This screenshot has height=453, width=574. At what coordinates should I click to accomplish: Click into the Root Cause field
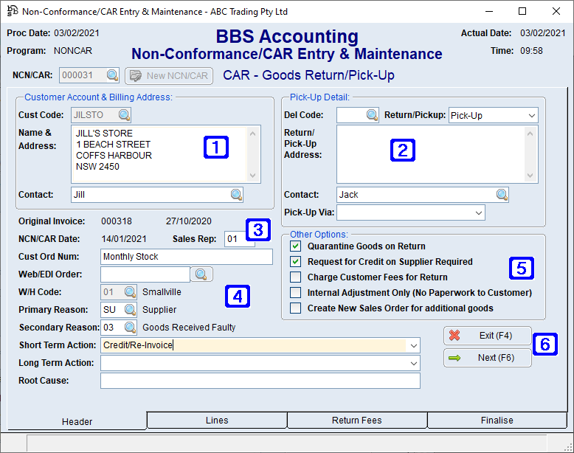260,381
